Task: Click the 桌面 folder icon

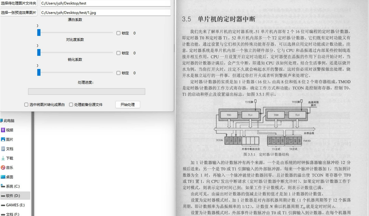Action: 3,177
